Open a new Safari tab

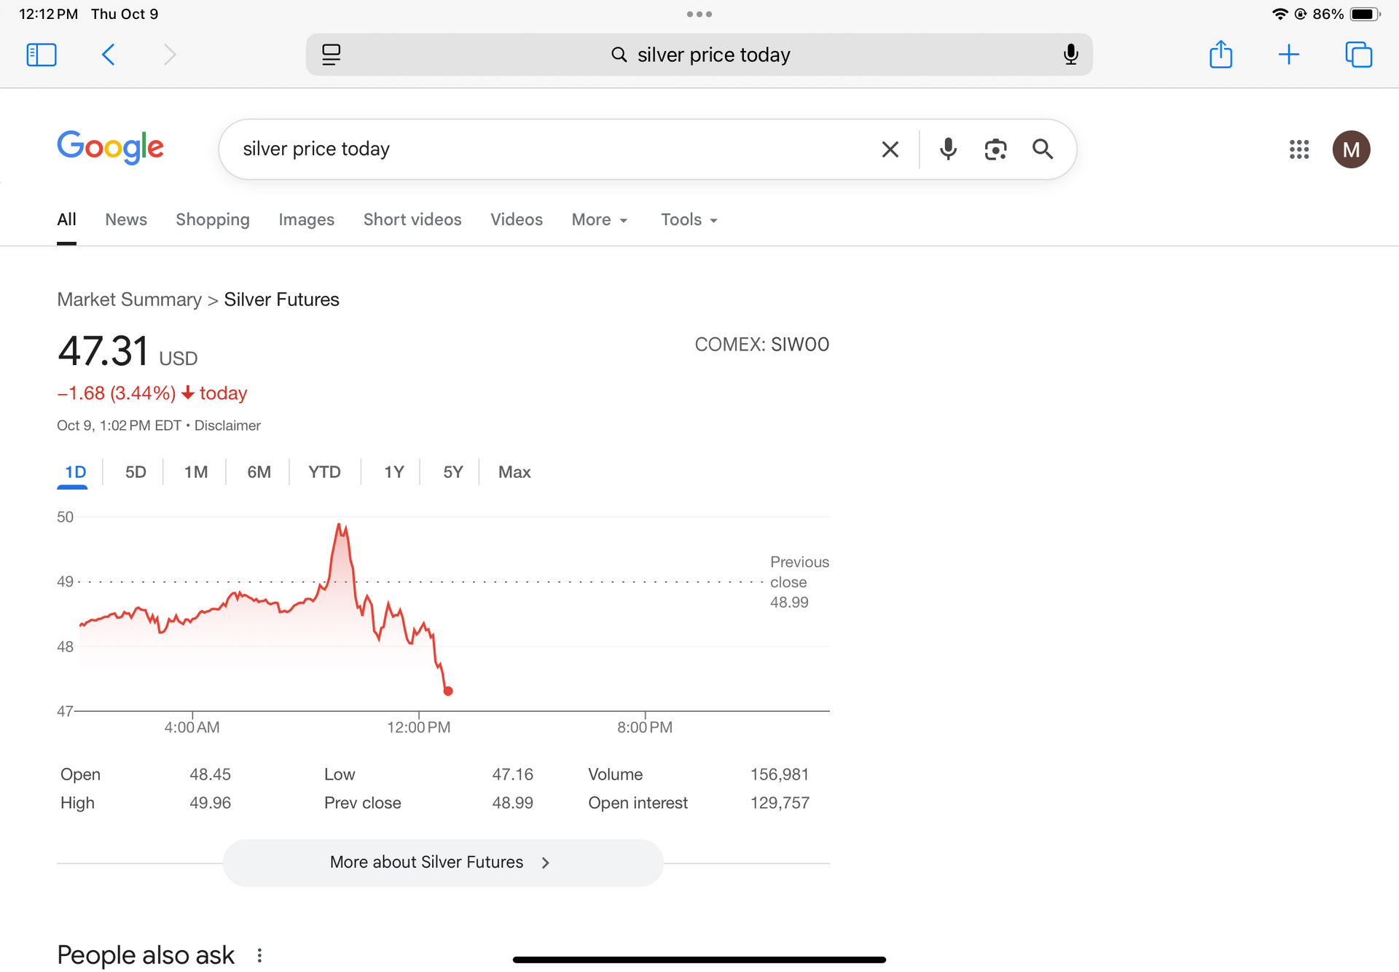1288,55
